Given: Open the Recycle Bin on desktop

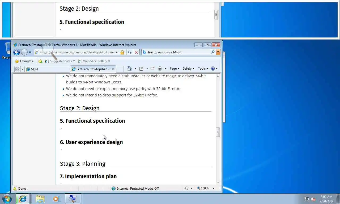Looking at the screenshot, I should [7, 50].
